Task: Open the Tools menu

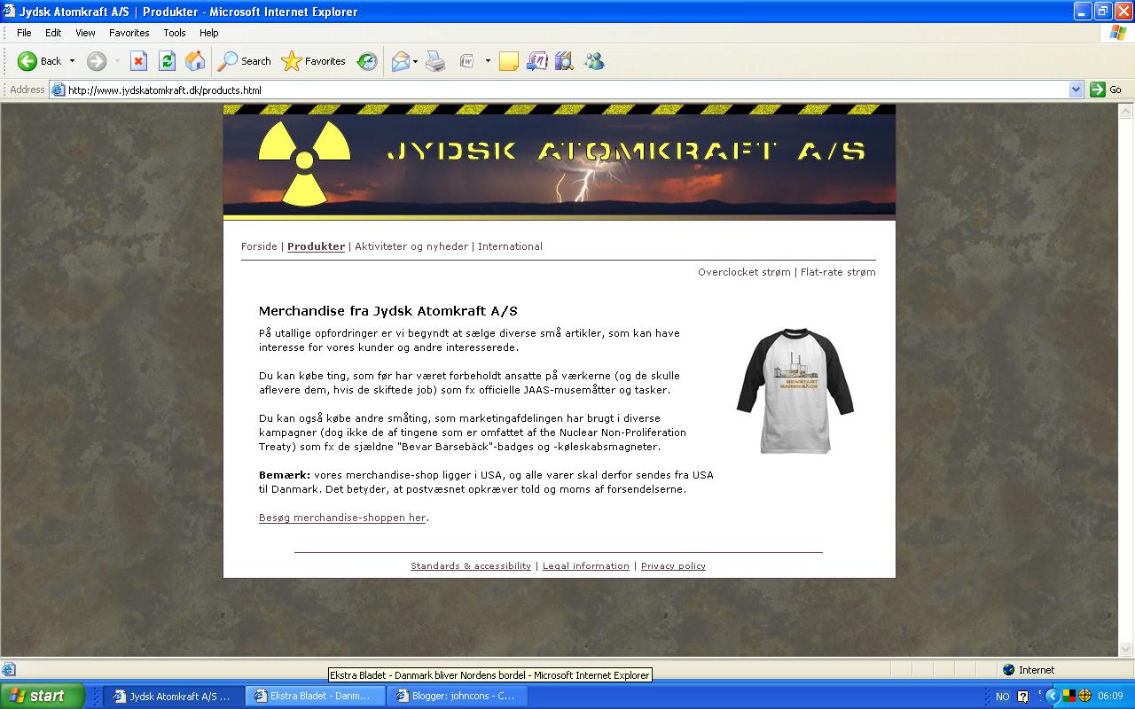Action: pos(175,33)
